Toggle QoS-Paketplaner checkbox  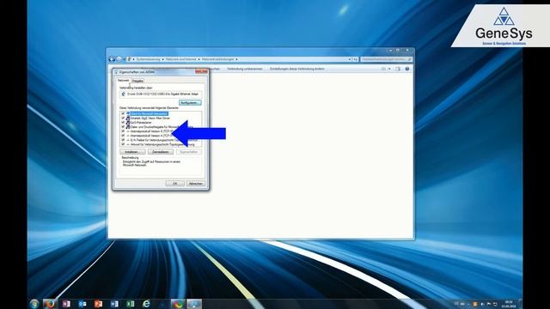coord(123,122)
